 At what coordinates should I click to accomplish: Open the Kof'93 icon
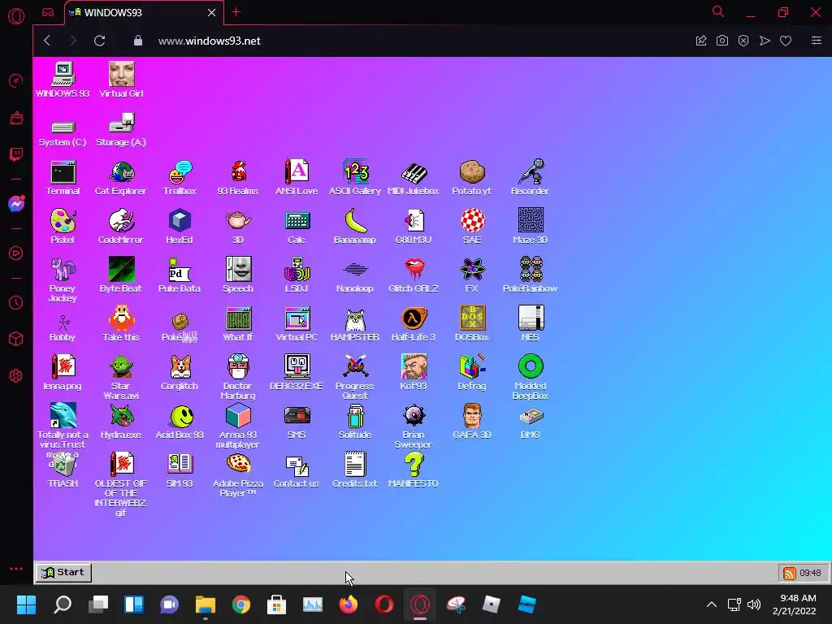point(413,373)
